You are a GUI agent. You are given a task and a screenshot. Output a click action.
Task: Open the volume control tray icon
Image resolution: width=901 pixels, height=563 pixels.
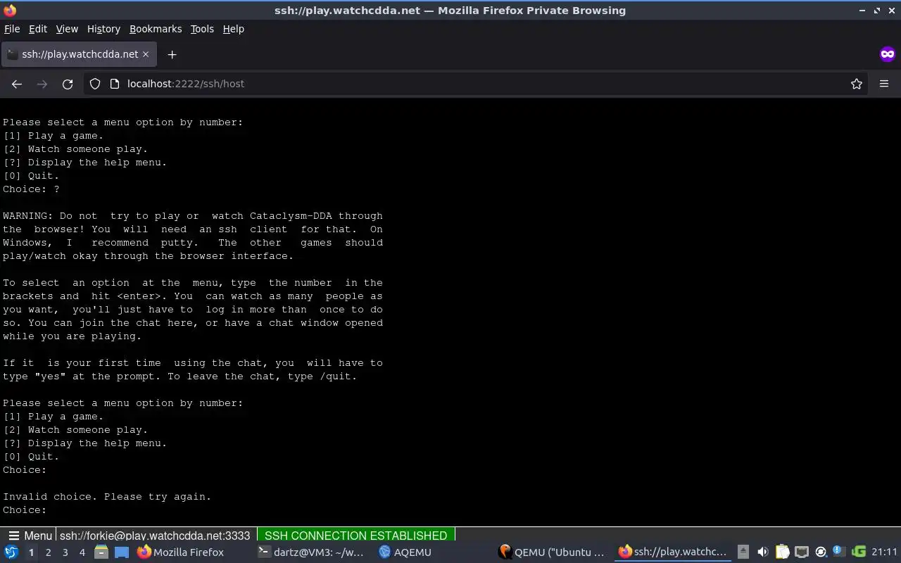coord(762,552)
